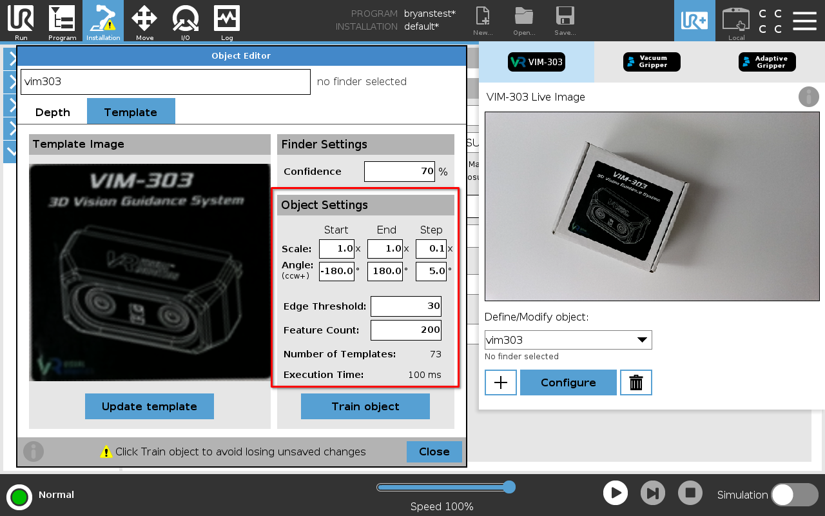Click the 'Normal' status text

(56, 495)
